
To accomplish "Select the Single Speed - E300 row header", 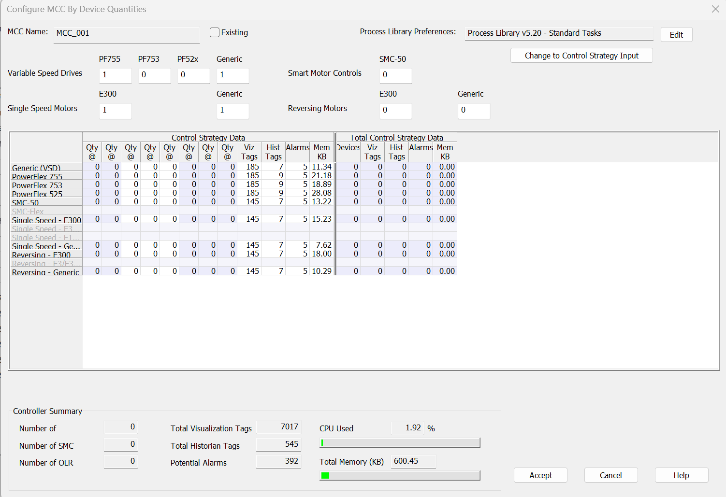I will 46,219.
